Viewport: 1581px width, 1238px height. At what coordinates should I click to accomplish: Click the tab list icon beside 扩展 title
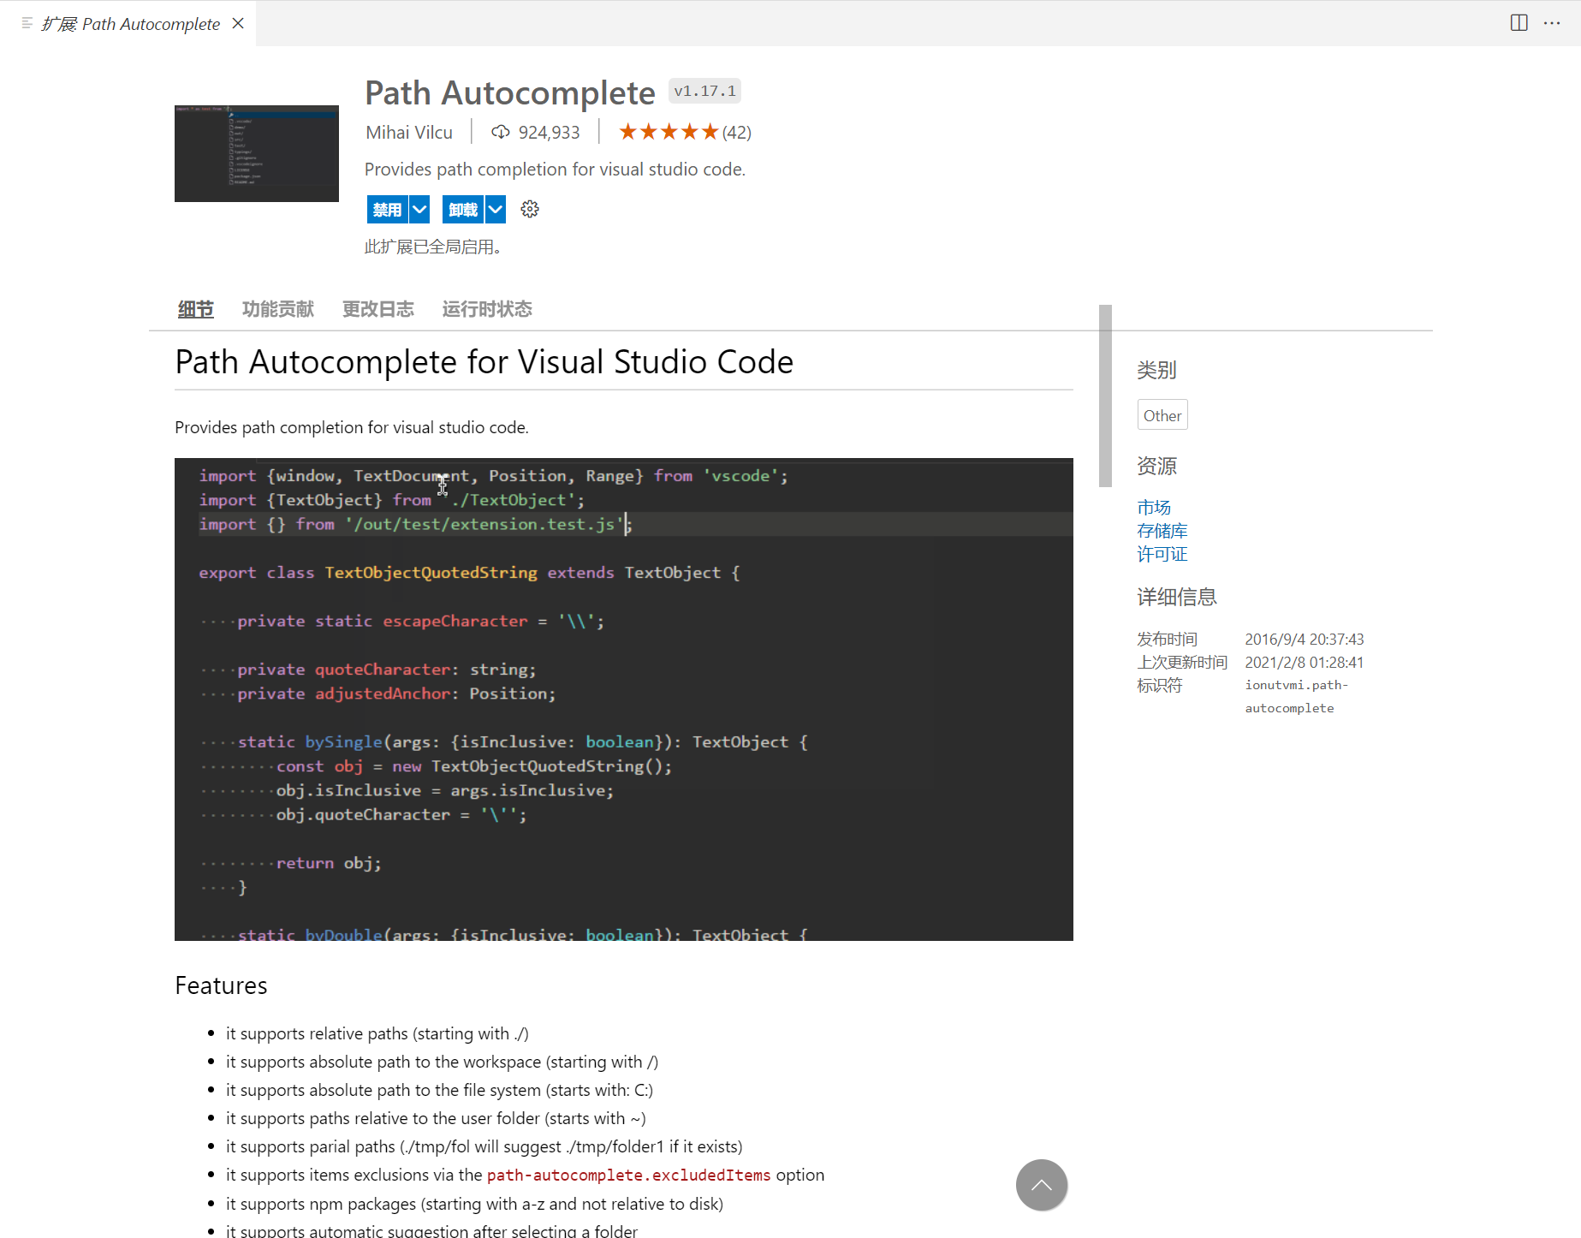(27, 23)
